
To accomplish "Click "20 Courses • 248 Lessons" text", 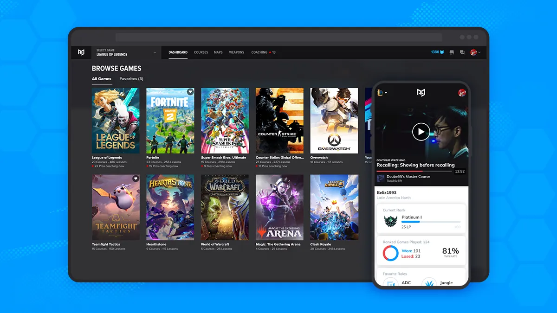I will tap(328, 249).
